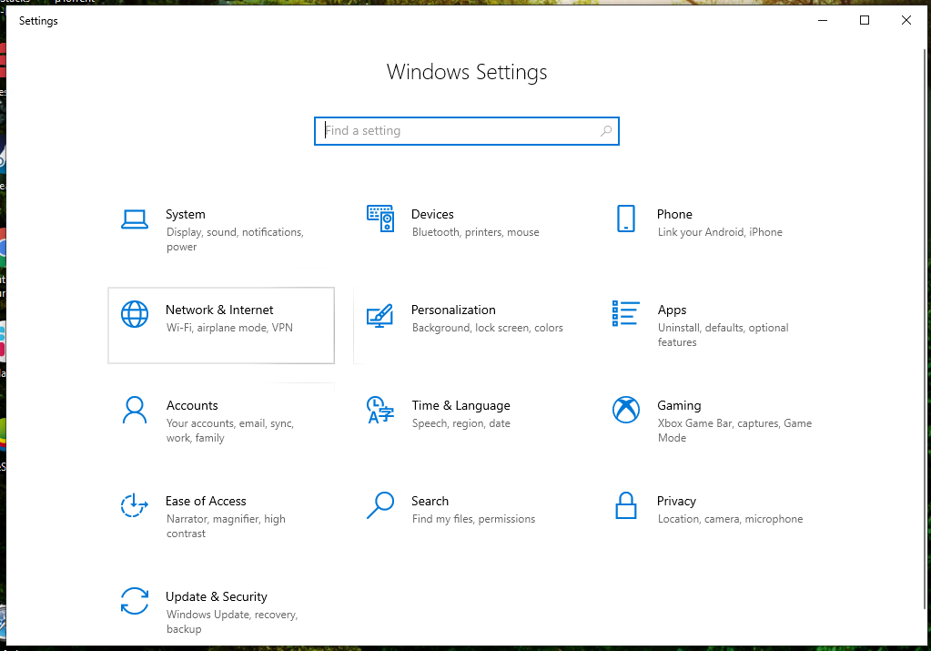Open the Update & Security title link
The width and height of the screenshot is (931, 651).
pos(216,596)
